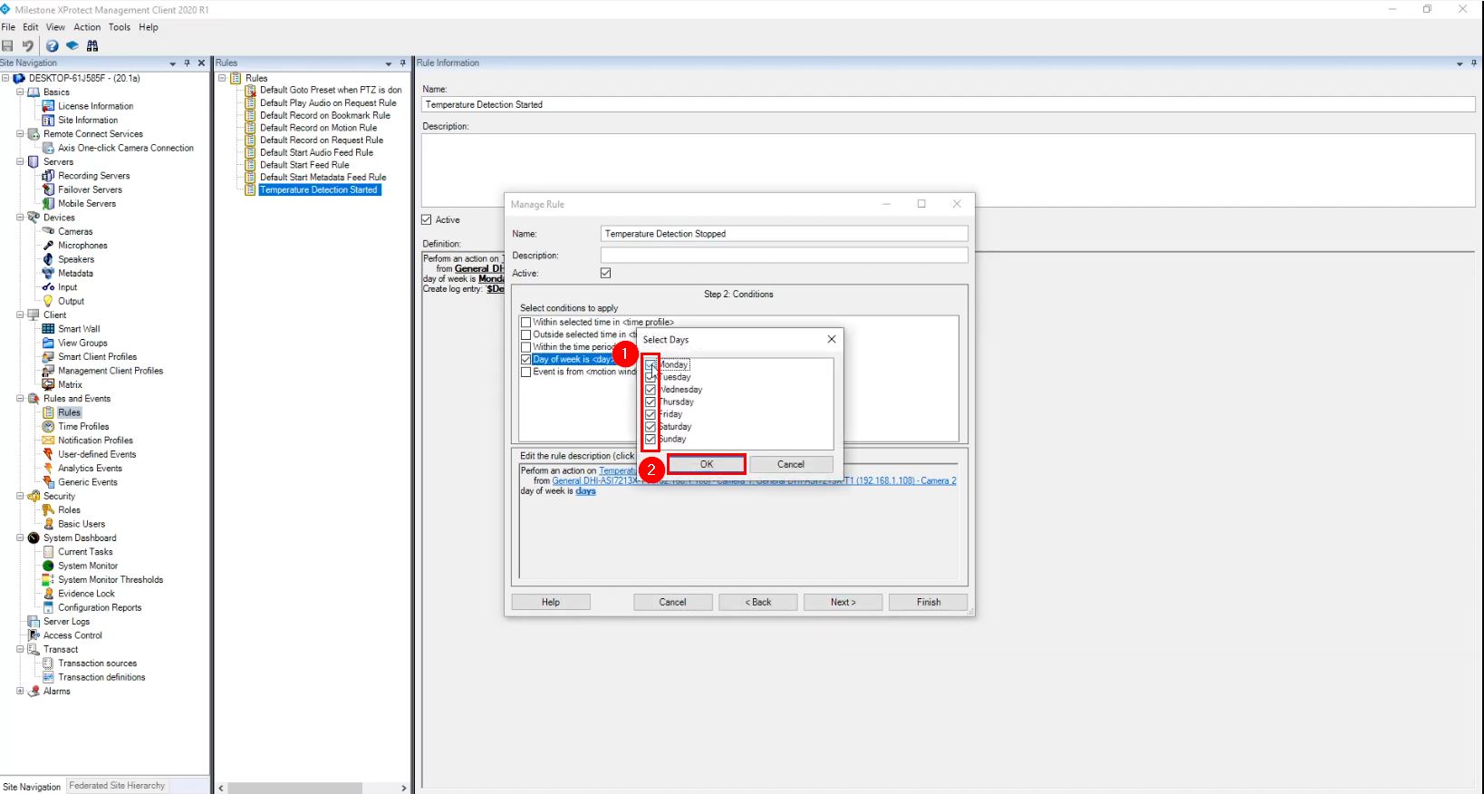Open the Edit menu
The height and width of the screenshot is (794, 1484).
click(31, 27)
